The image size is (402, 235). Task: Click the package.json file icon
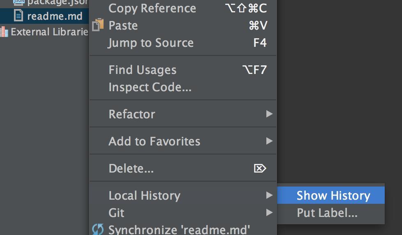click(18, 2)
